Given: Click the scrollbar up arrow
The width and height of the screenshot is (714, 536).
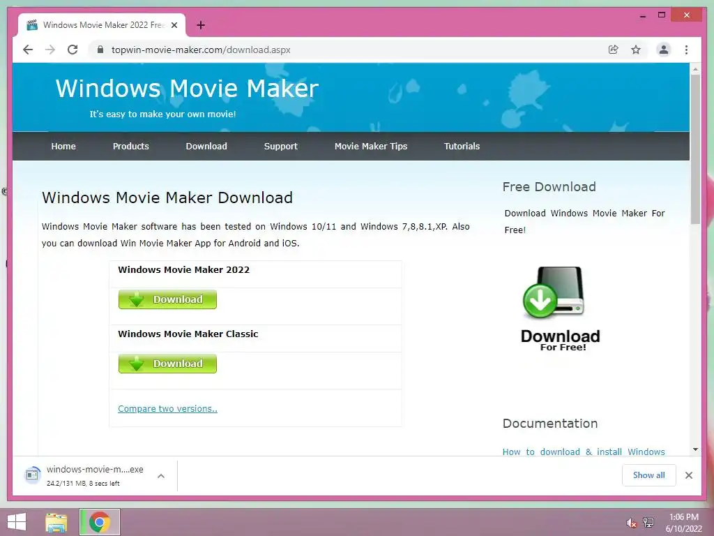Looking at the screenshot, I should [695, 69].
